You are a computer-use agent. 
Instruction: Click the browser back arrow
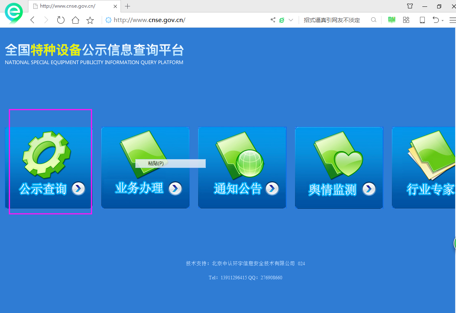click(33, 20)
